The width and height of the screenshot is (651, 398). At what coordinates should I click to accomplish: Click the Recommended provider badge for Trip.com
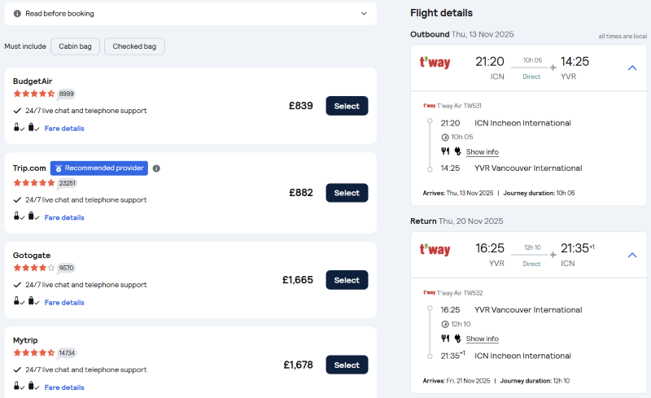tap(99, 168)
